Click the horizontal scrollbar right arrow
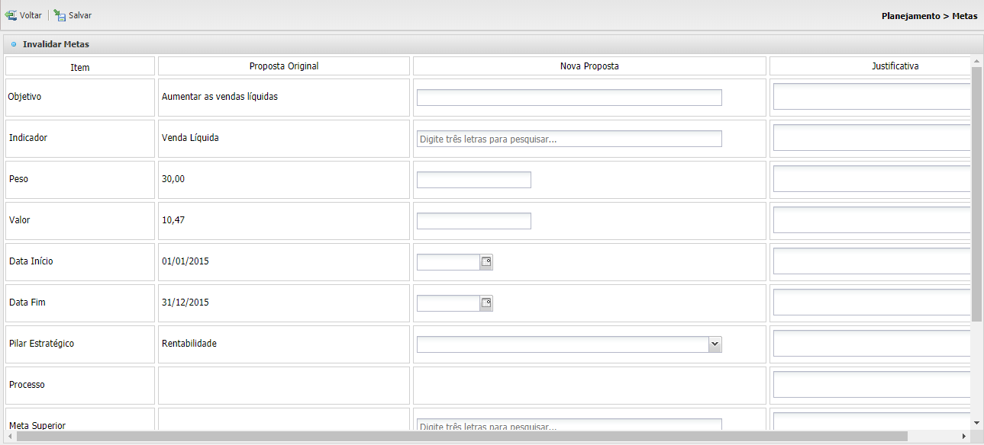Image resolution: width=984 pixels, height=445 pixels. [x=963, y=437]
